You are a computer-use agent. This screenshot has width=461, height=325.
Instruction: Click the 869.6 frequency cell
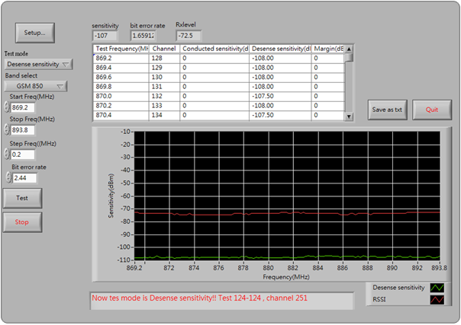click(121, 78)
